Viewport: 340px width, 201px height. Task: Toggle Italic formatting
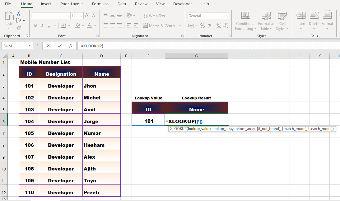(x=42, y=26)
